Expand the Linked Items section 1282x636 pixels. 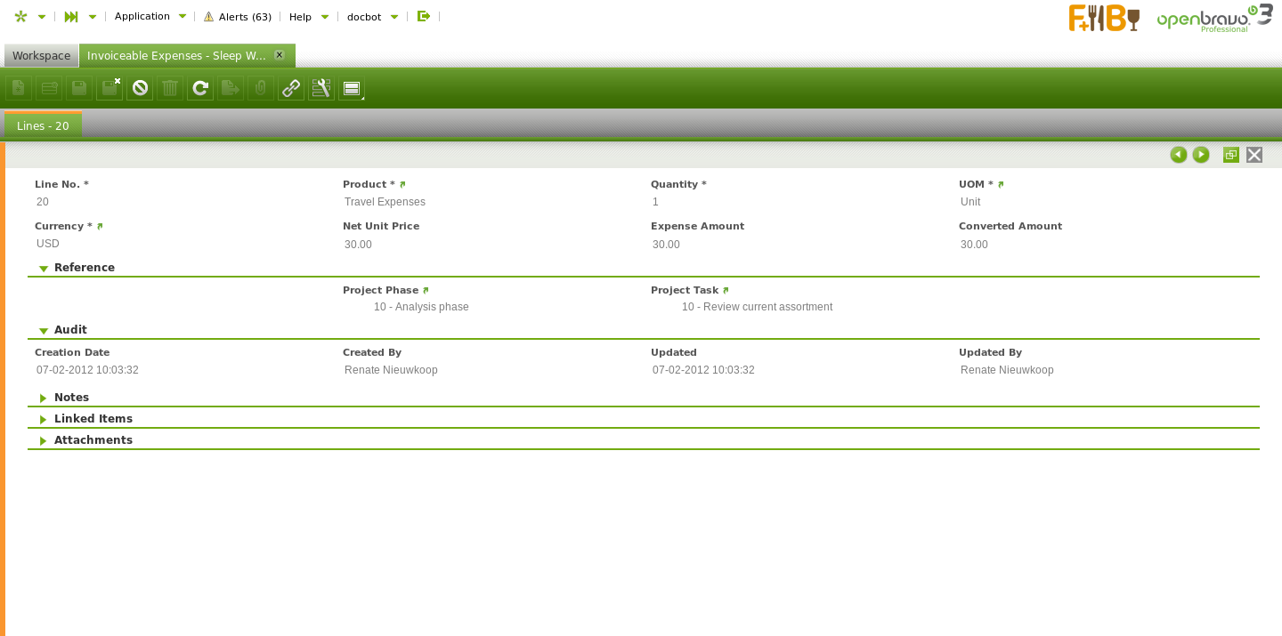44,420
